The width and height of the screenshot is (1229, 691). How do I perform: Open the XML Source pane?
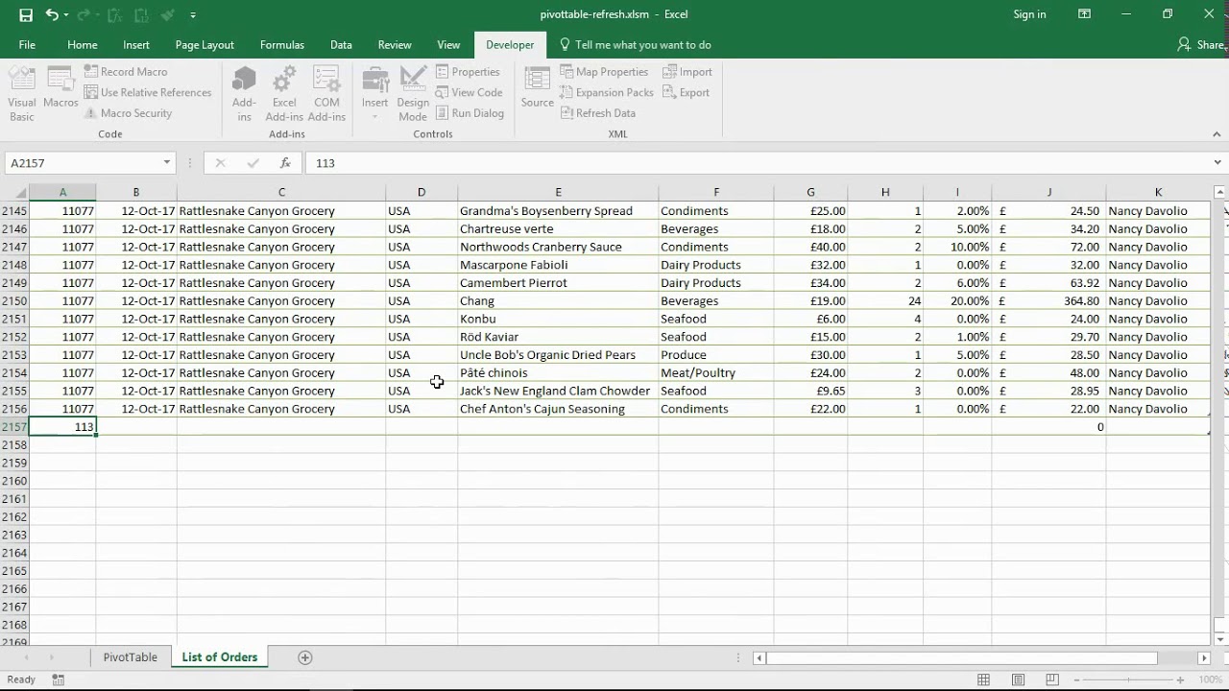click(537, 91)
